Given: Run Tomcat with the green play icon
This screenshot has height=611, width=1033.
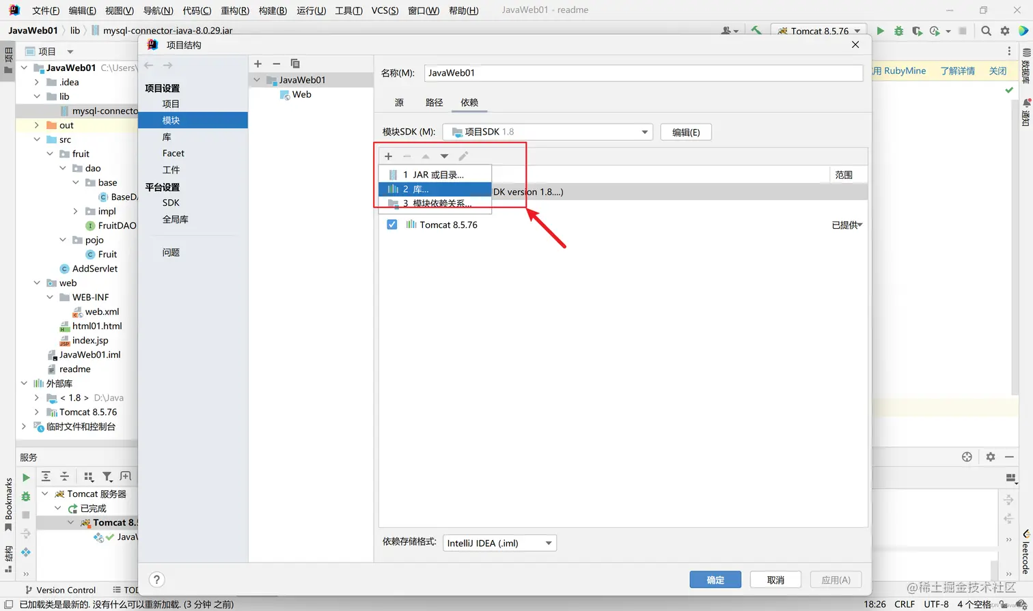Looking at the screenshot, I should [x=880, y=31].
